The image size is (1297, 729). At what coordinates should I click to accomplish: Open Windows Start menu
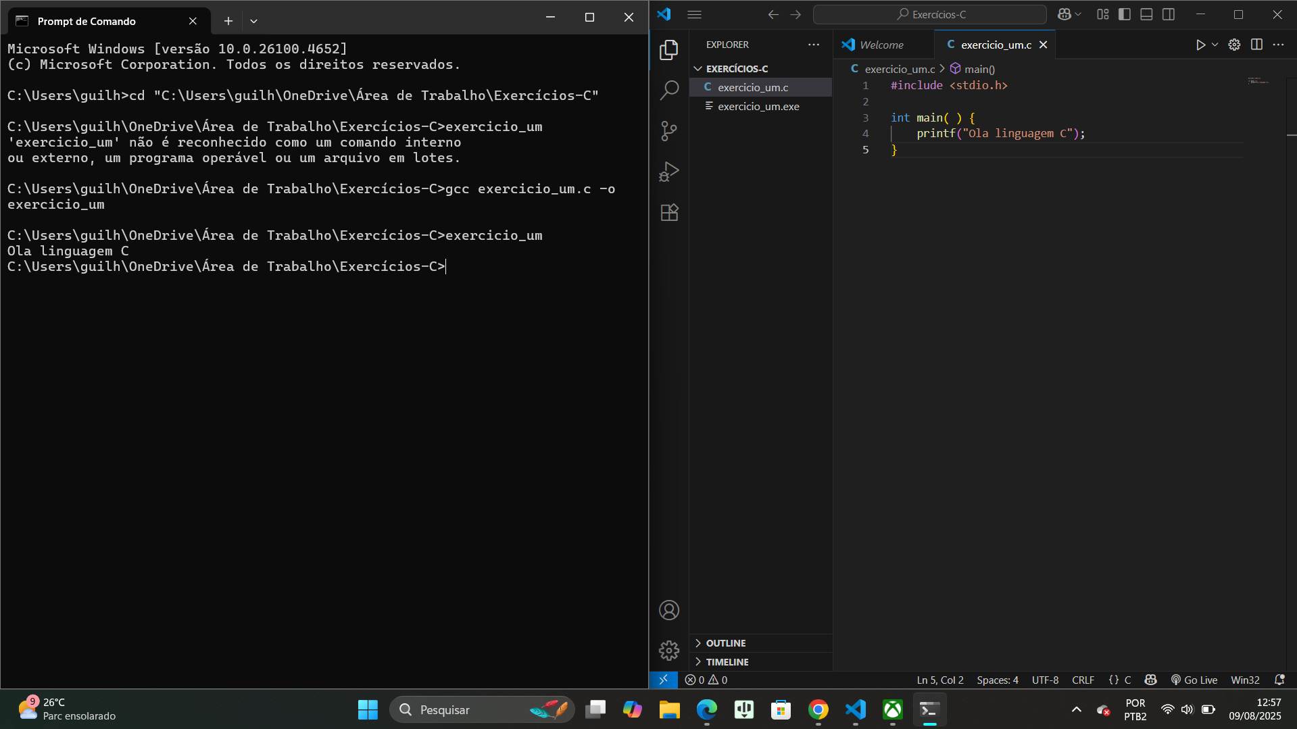click(x=368, y=709)
